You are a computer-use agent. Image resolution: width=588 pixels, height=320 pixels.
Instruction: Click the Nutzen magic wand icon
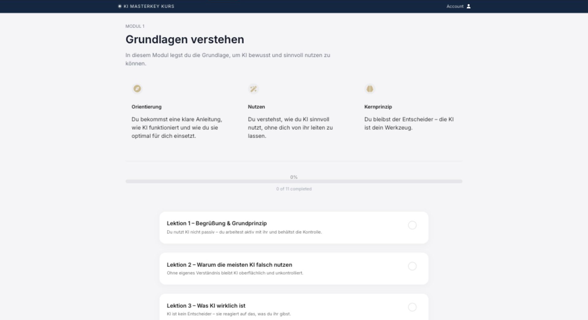coord(254,89)
